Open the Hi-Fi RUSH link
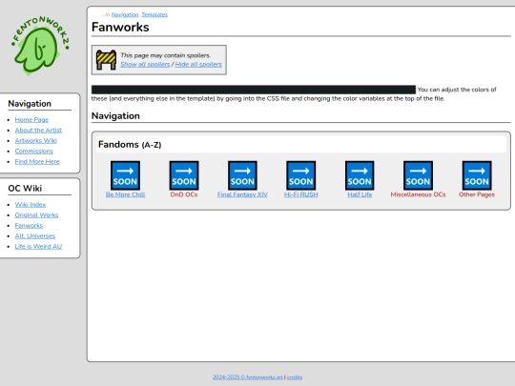 (300, 194)
